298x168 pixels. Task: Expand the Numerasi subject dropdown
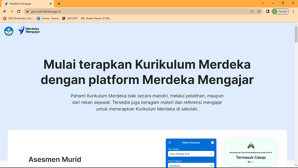point(191,165)
